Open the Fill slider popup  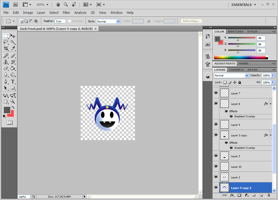[x=273, y=82]
